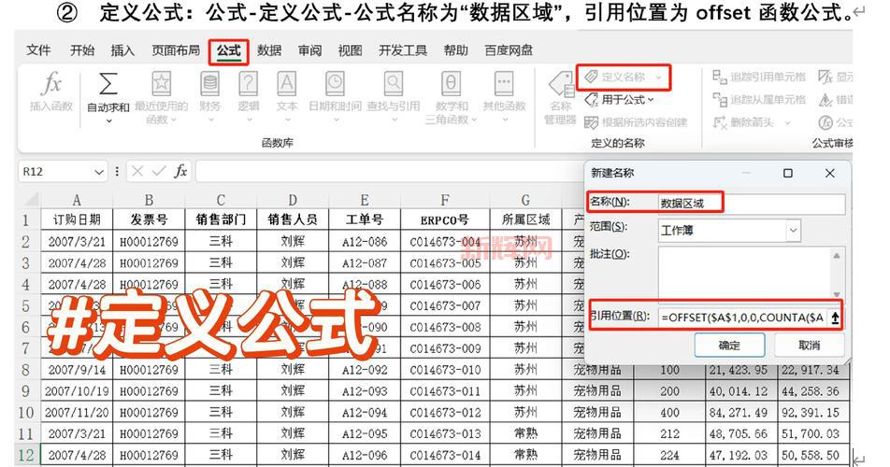Click the select-all corner of the sheet
Screen dimensions: 890x467
(x=30, y=200)
